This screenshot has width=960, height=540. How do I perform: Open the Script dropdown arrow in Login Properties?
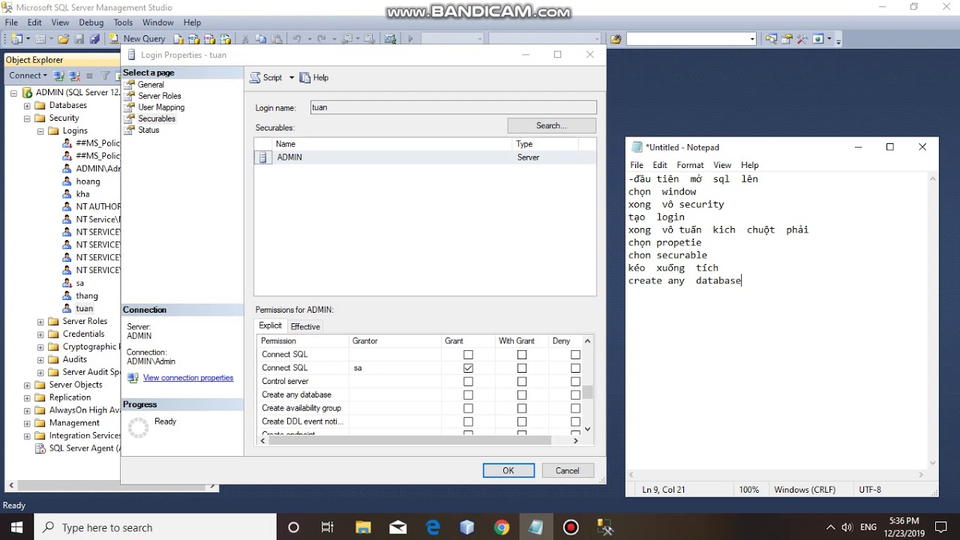point(292,78)
